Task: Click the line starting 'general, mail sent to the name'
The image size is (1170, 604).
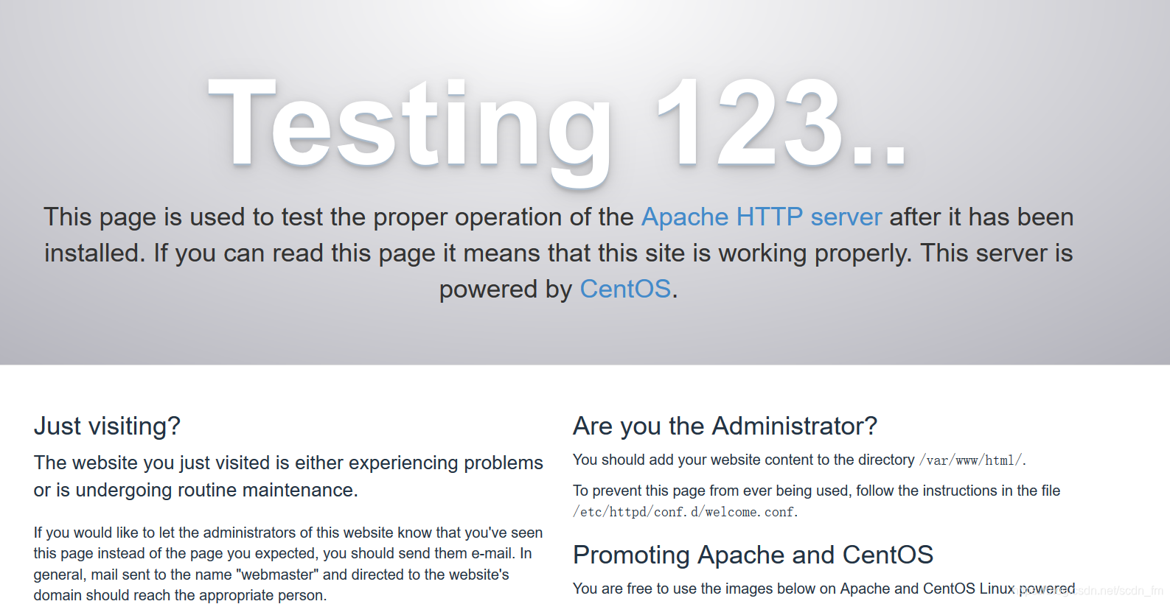Action: 271,575
